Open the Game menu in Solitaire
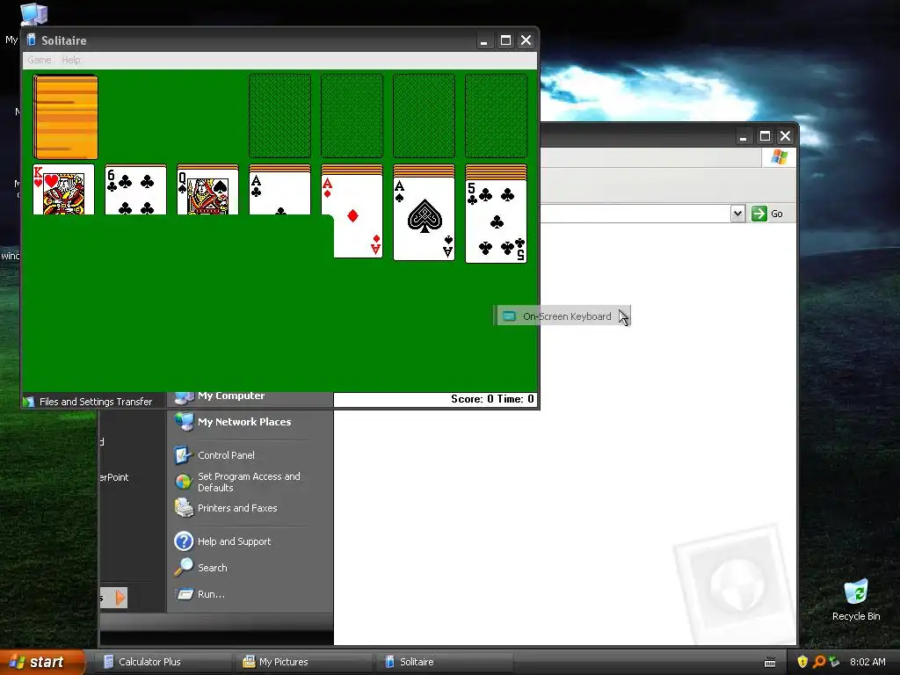The width and height of the screenshot is (900, 675). 39,60
